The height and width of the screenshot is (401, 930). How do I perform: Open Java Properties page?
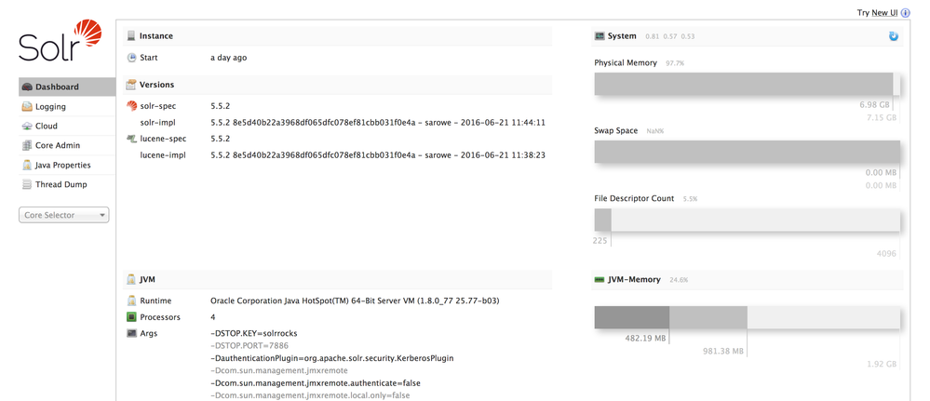(x=62, y=166)
